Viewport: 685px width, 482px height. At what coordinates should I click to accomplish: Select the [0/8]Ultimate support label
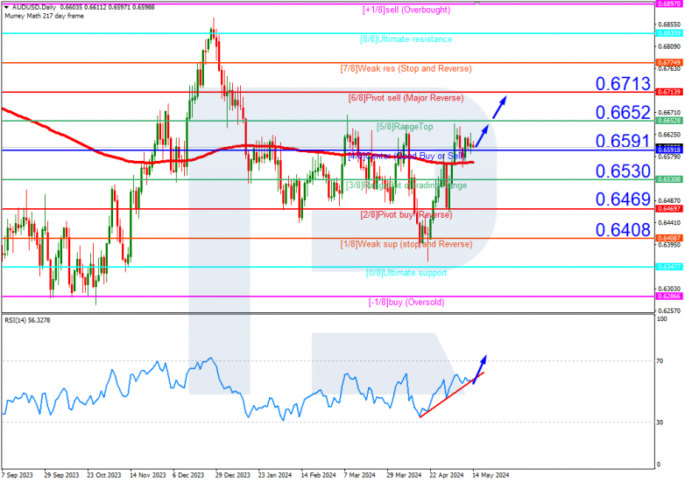(406, 273)
